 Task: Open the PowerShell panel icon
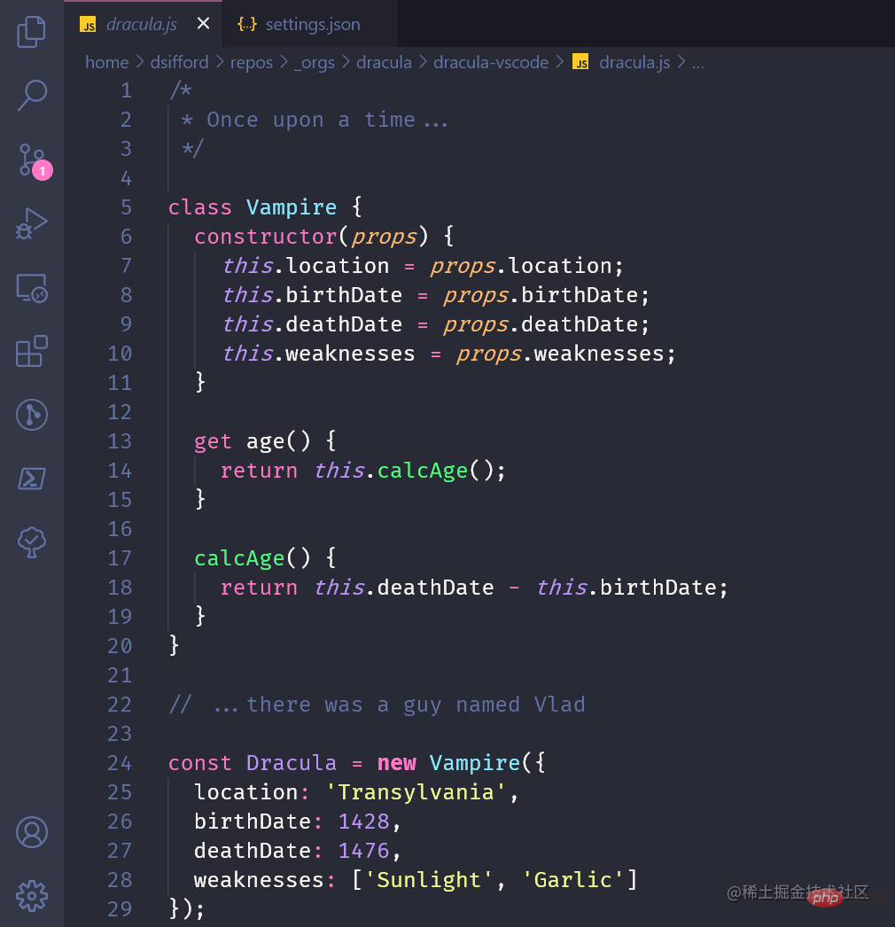click(32, 479)
